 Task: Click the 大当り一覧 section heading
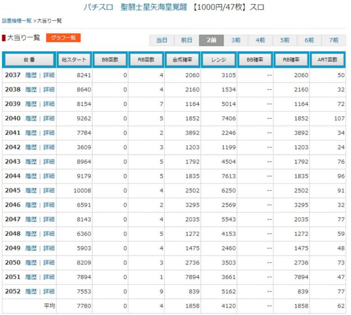[x=23, y=37]
